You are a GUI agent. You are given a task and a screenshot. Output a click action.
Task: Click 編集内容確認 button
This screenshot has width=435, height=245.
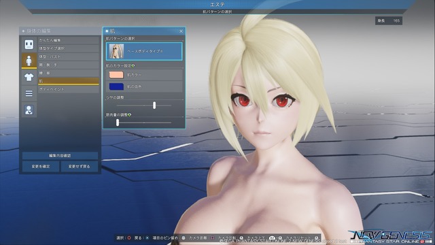tap(60, 156)
